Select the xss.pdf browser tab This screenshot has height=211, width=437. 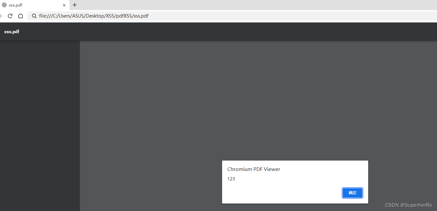(x=35, y=5)
